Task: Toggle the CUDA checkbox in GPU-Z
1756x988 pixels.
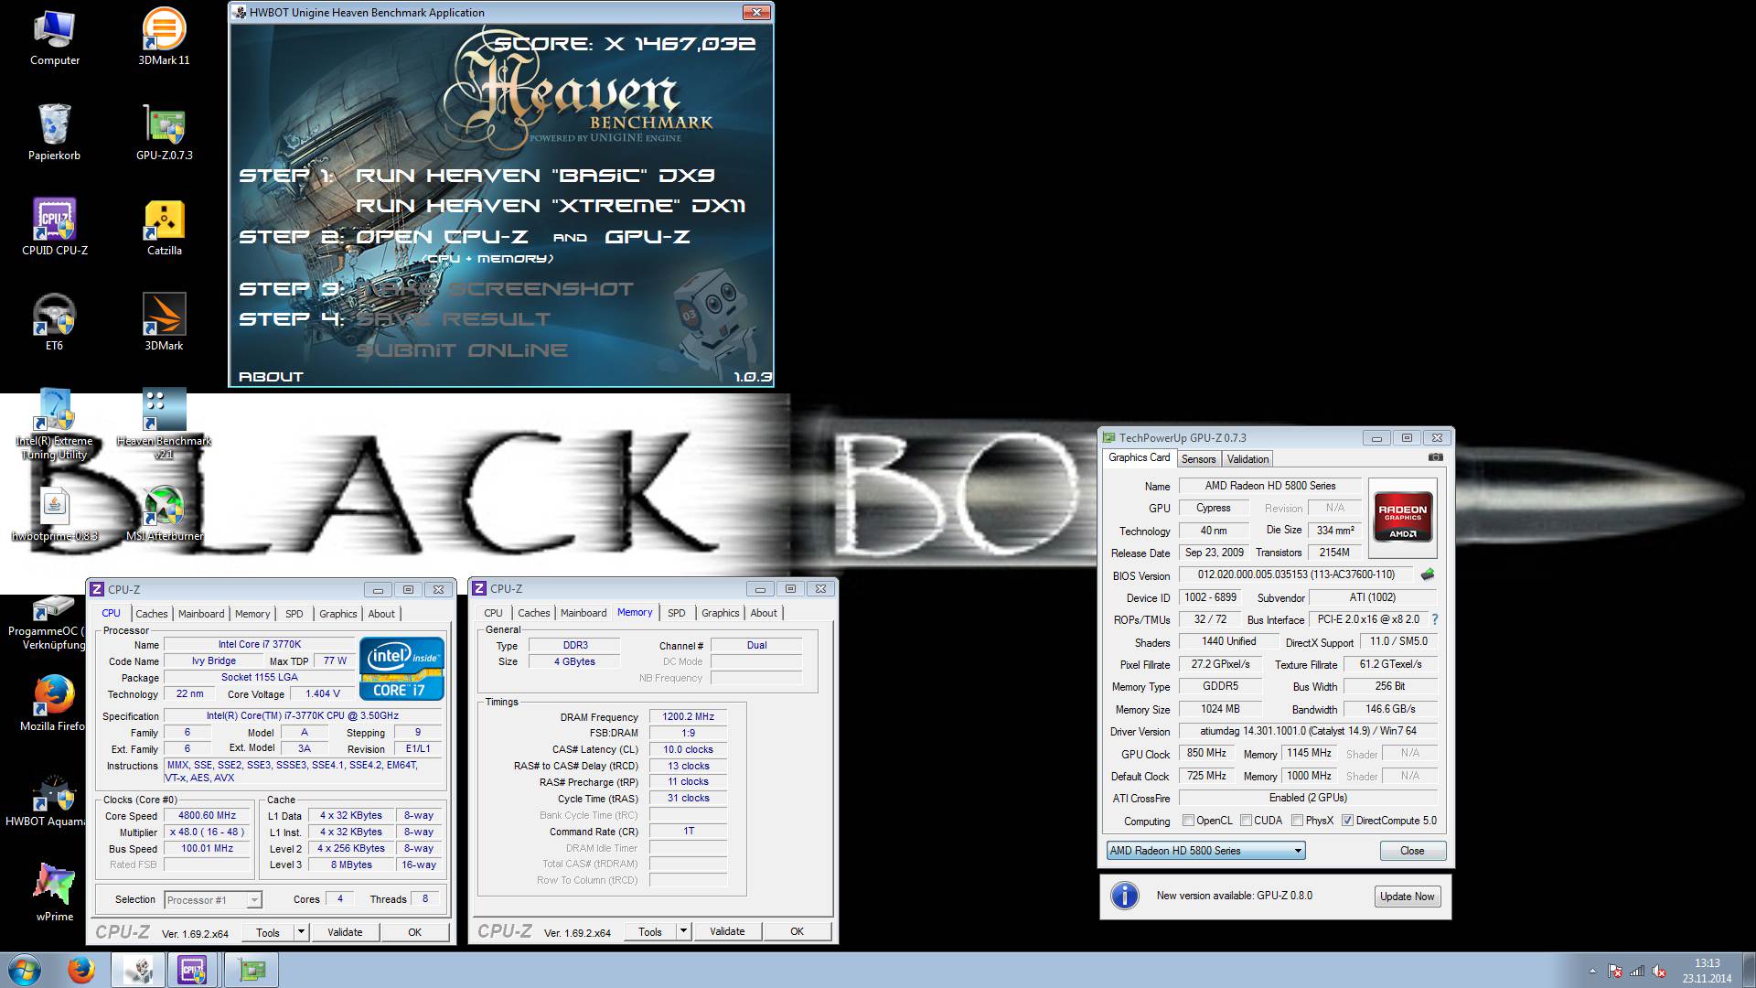Action: coord(1246,821)
